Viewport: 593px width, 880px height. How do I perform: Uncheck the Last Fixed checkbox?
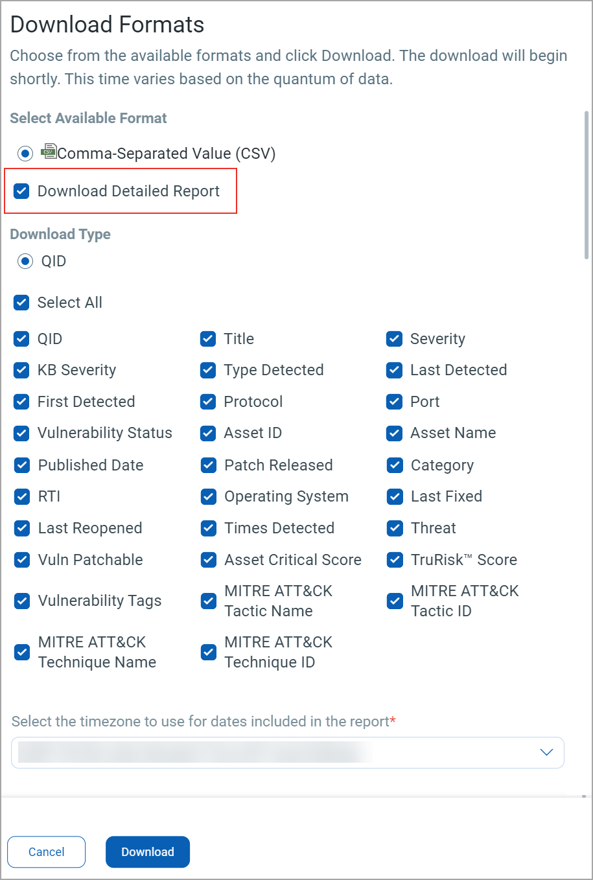395,496
